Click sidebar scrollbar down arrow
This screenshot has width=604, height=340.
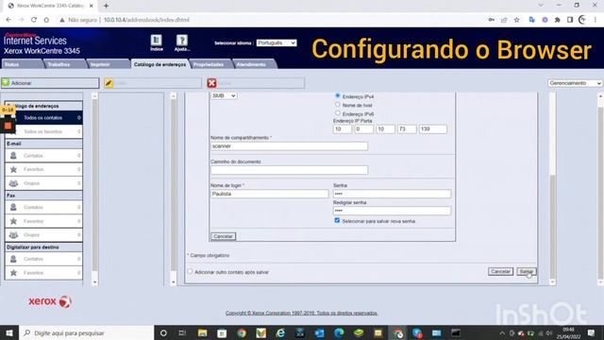pos(94,282)
